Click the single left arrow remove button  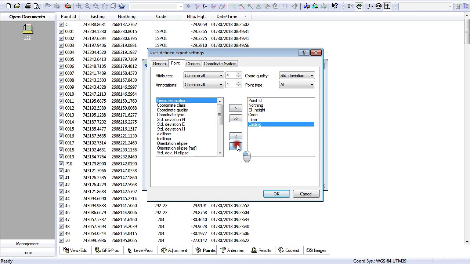tap(236, 136)
